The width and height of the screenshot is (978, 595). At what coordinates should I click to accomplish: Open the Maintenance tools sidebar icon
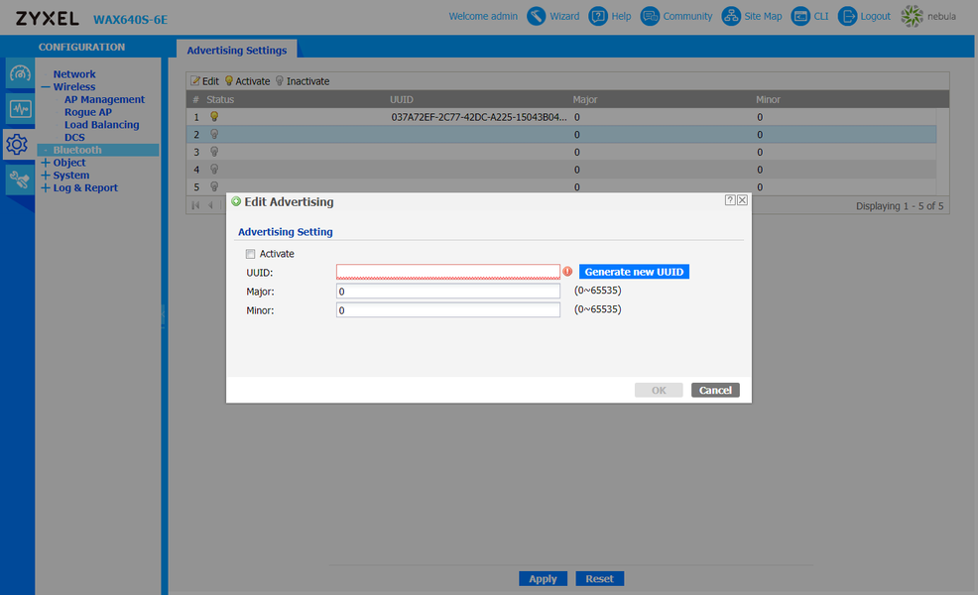19,180
